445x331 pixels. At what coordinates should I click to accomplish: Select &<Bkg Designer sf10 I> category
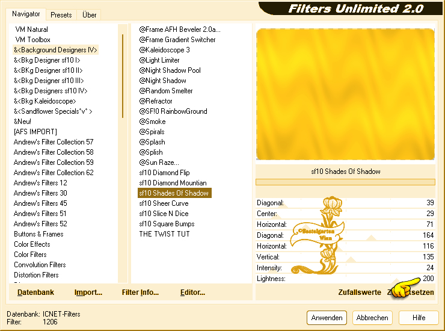47,60
